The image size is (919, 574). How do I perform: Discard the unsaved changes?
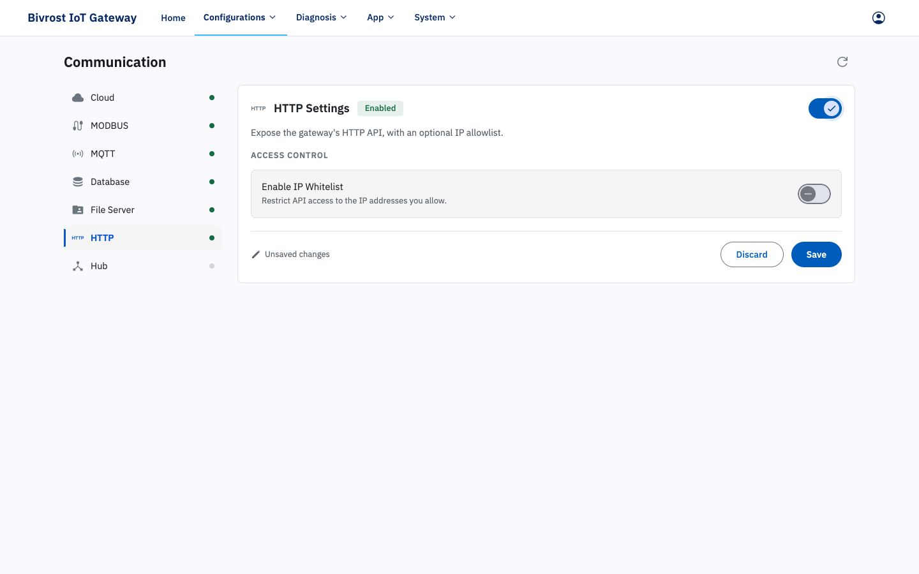point(752,254)
